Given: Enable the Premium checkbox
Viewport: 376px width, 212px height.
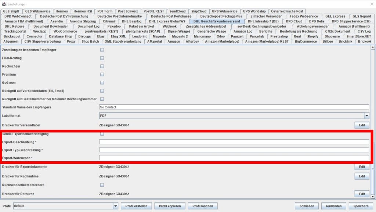Looking at the screenshot, I should pyautogui.click(x=102, y=74).
